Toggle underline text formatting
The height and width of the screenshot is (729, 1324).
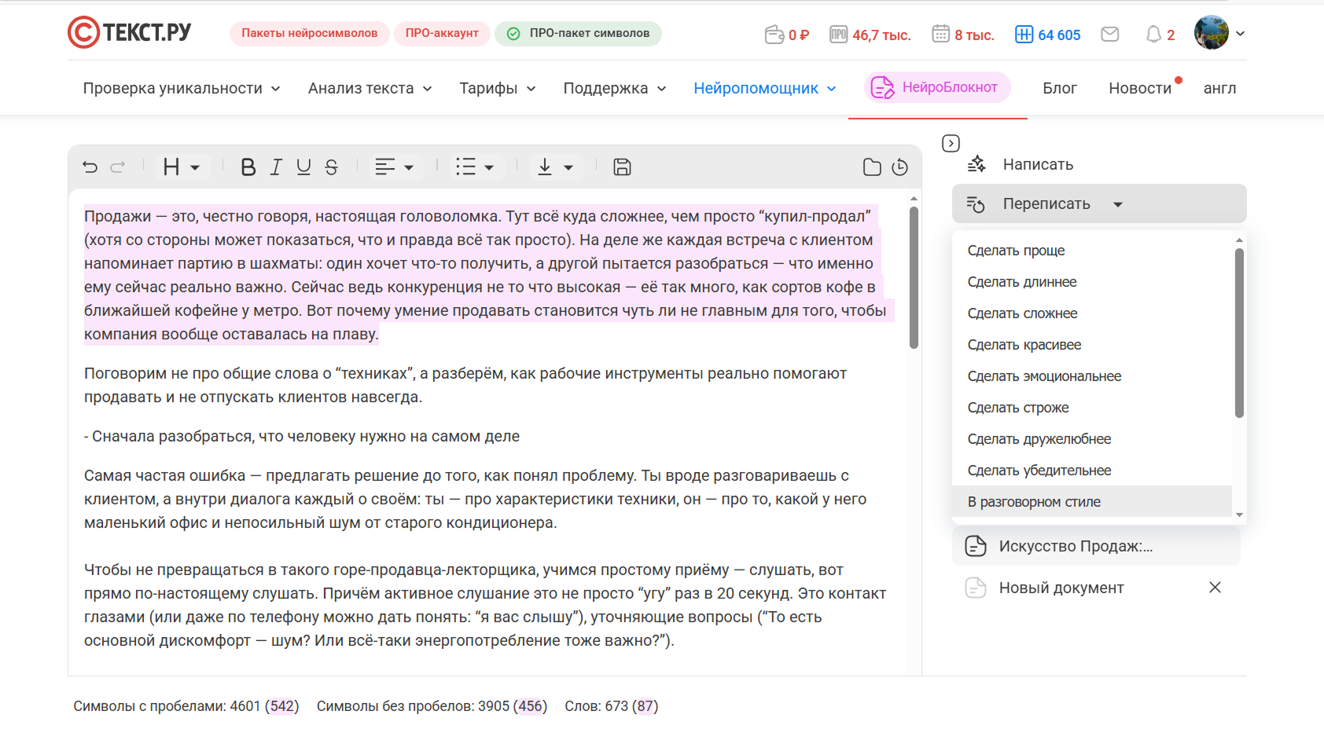[x=303, y=167]
